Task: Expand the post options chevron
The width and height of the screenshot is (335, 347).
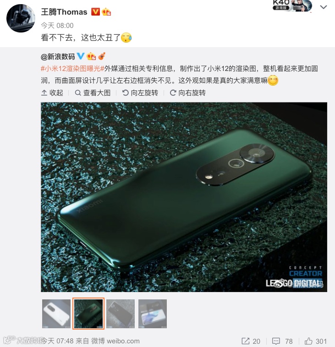Action: pos(324,7)
